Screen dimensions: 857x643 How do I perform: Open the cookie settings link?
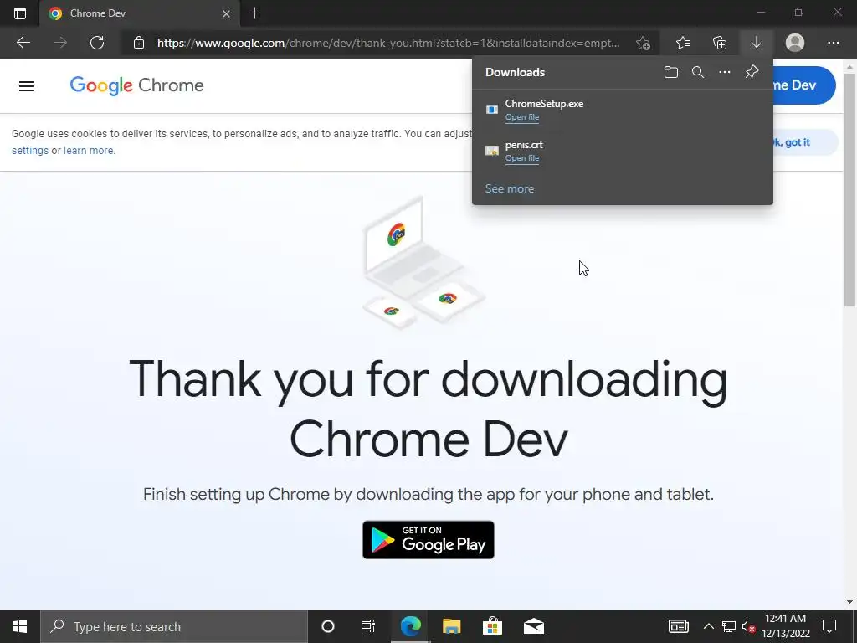click(x=30, y=151)
